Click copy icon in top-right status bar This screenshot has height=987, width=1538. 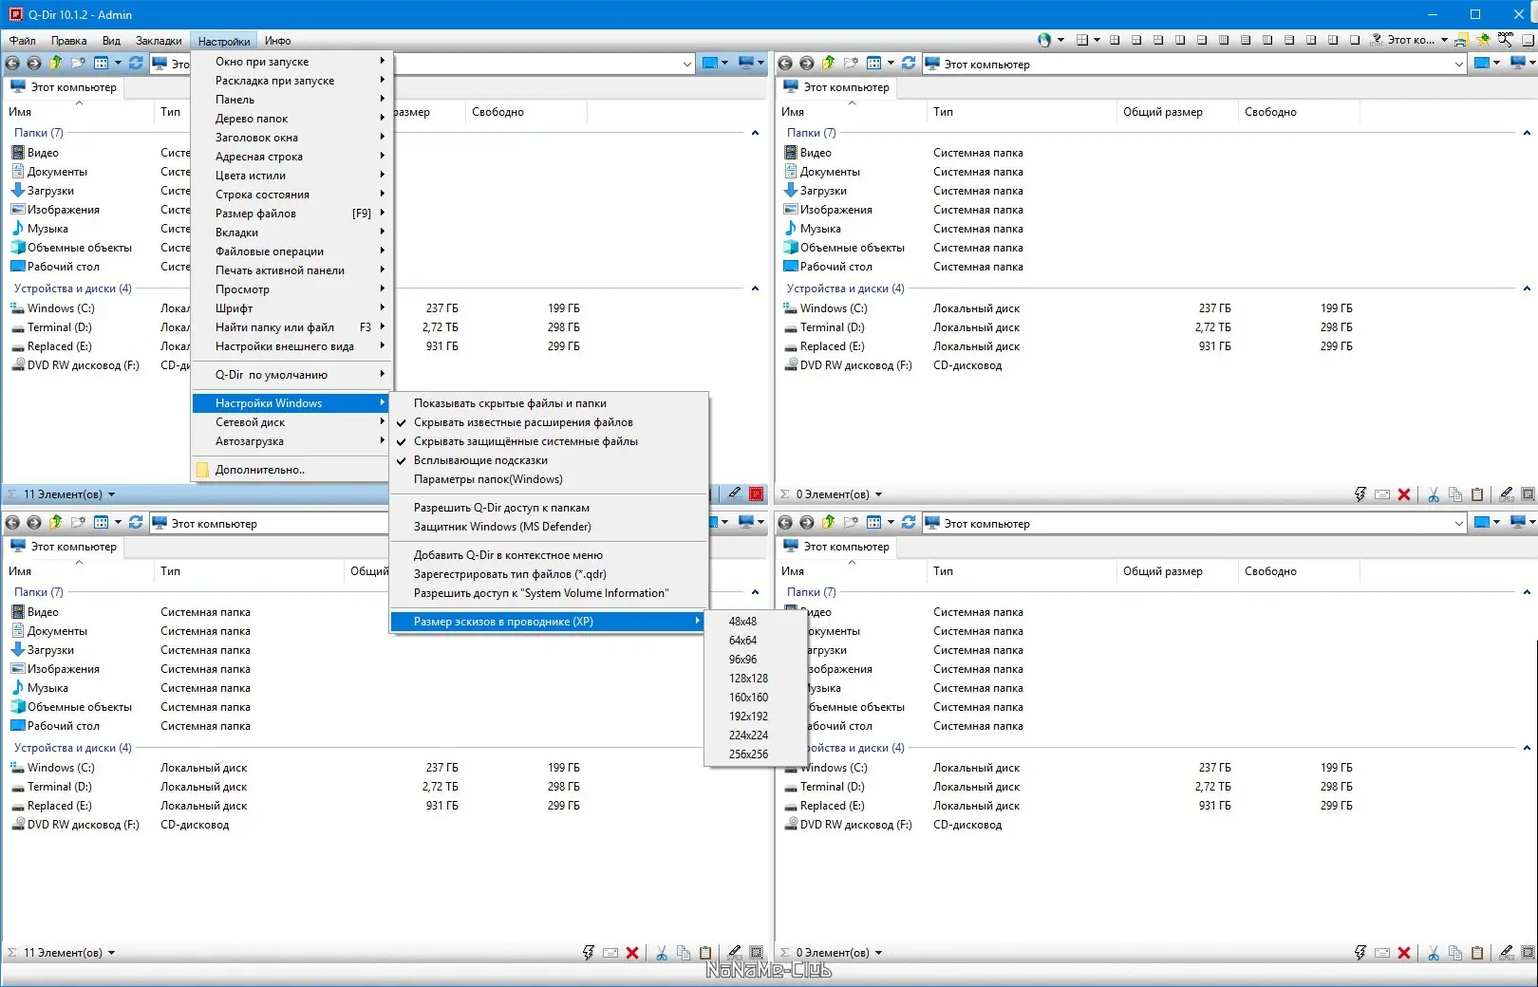[x=1455, y=494]
